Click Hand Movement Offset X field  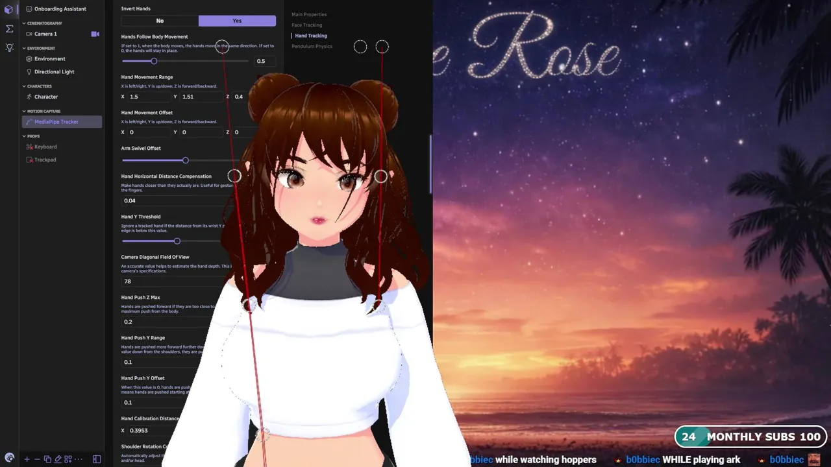149,132
